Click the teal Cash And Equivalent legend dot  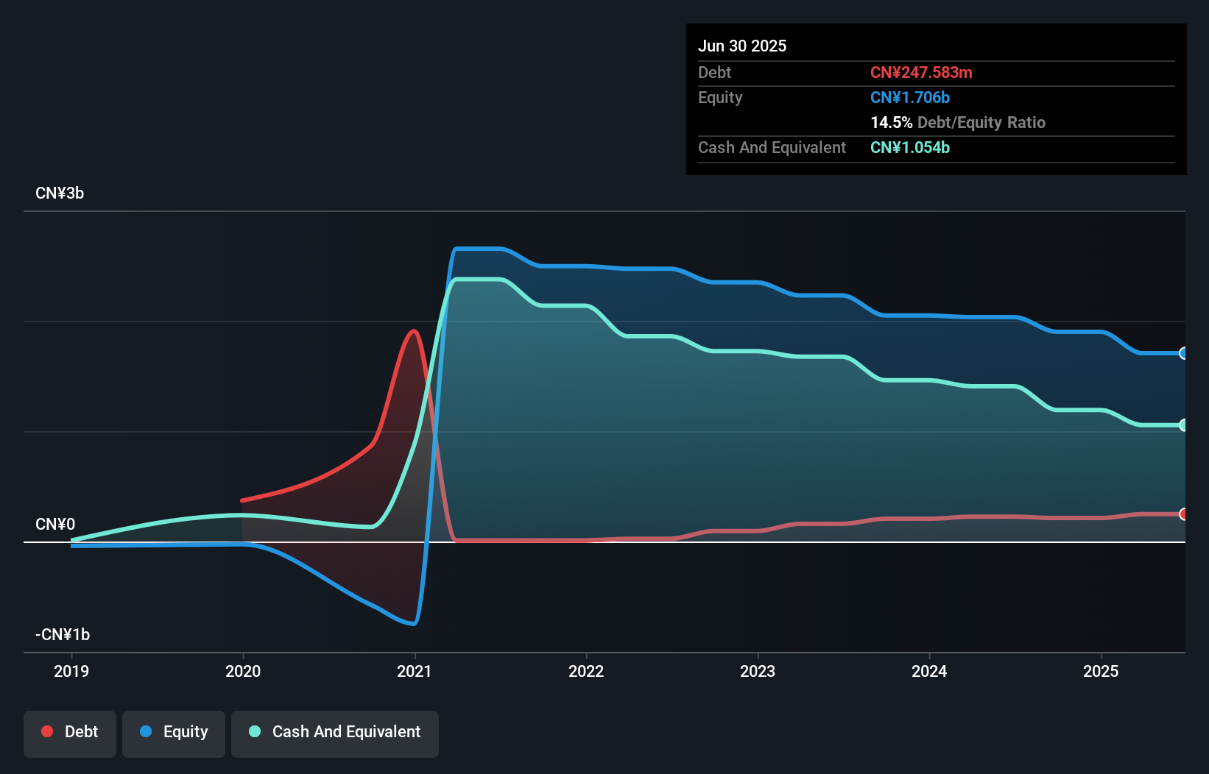pos(255,731)
